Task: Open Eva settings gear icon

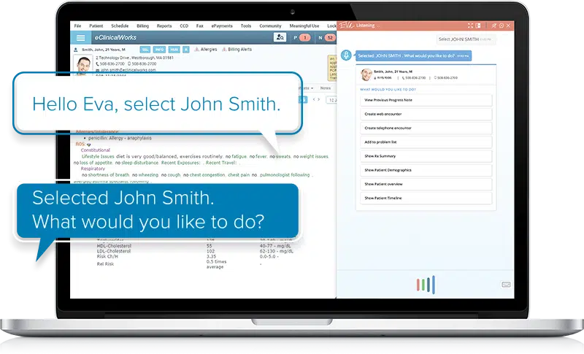Action: pos(502,26)
